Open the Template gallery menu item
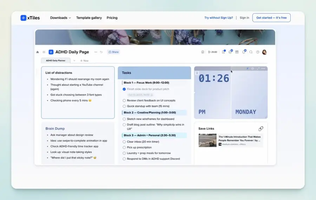 [89, 18]
